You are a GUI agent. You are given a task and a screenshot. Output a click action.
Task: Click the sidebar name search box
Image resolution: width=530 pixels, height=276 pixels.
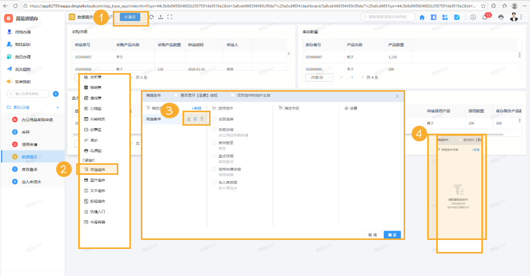[28, 94]
